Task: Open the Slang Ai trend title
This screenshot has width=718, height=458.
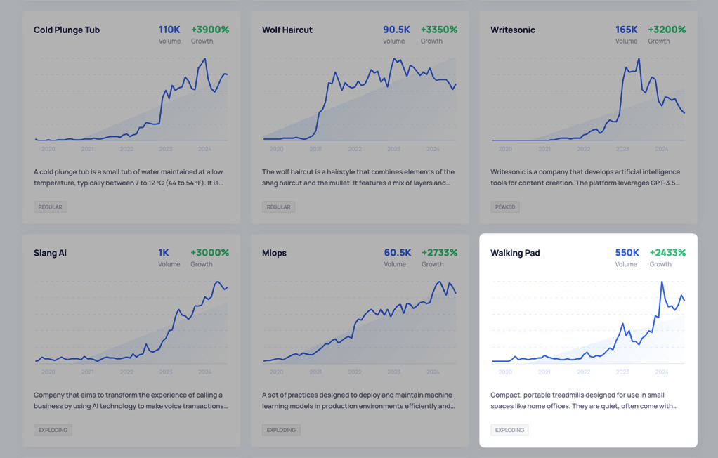Action: pyautogui.click(x=50, y=253)
